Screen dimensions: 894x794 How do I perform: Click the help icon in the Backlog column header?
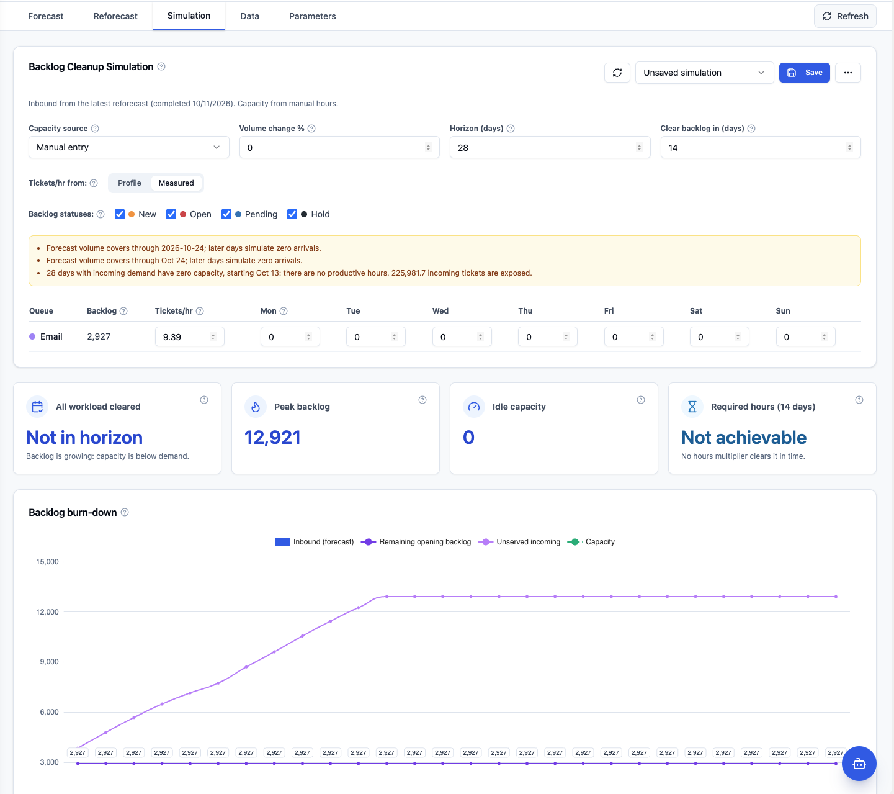123,311
